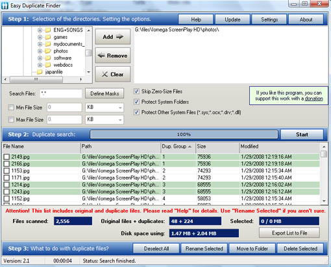Viewport: 331px width, 267px height.
Task: Click the mydocuments folder icon
Action: point(48,44)
